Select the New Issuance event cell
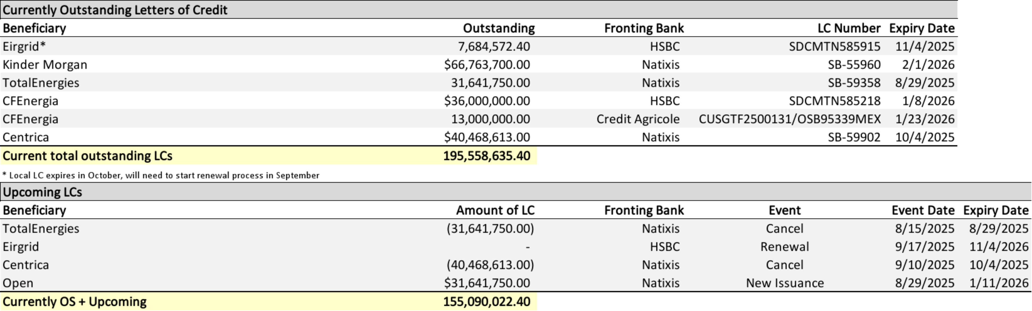This screenshot has width=1032, height=311. coord(784,283)
